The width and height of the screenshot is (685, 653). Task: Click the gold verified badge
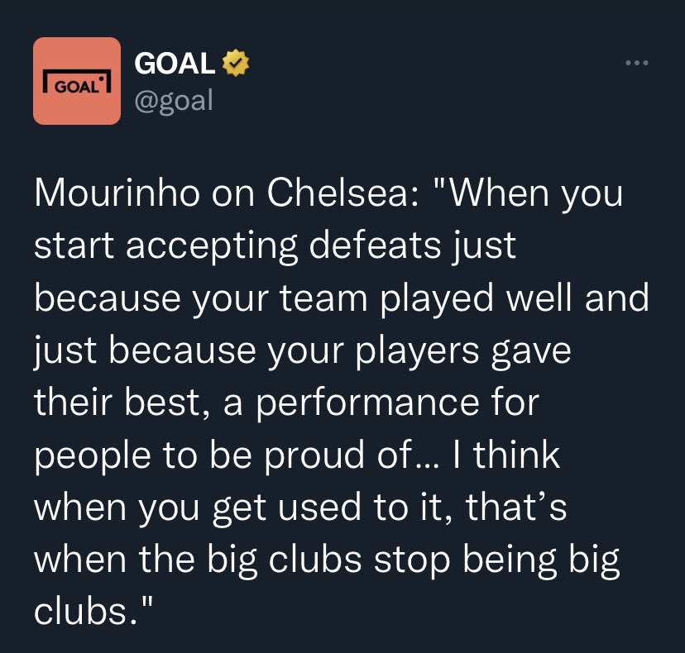[236, 63]
